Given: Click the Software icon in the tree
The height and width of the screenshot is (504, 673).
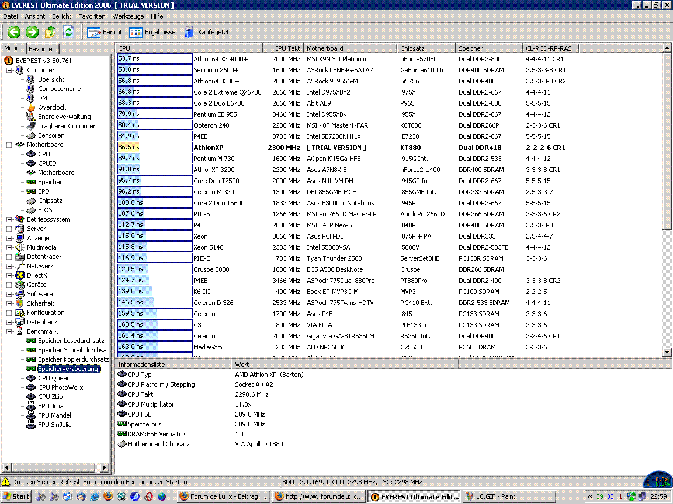Looking at the screenshot, I should coord(20,294).
